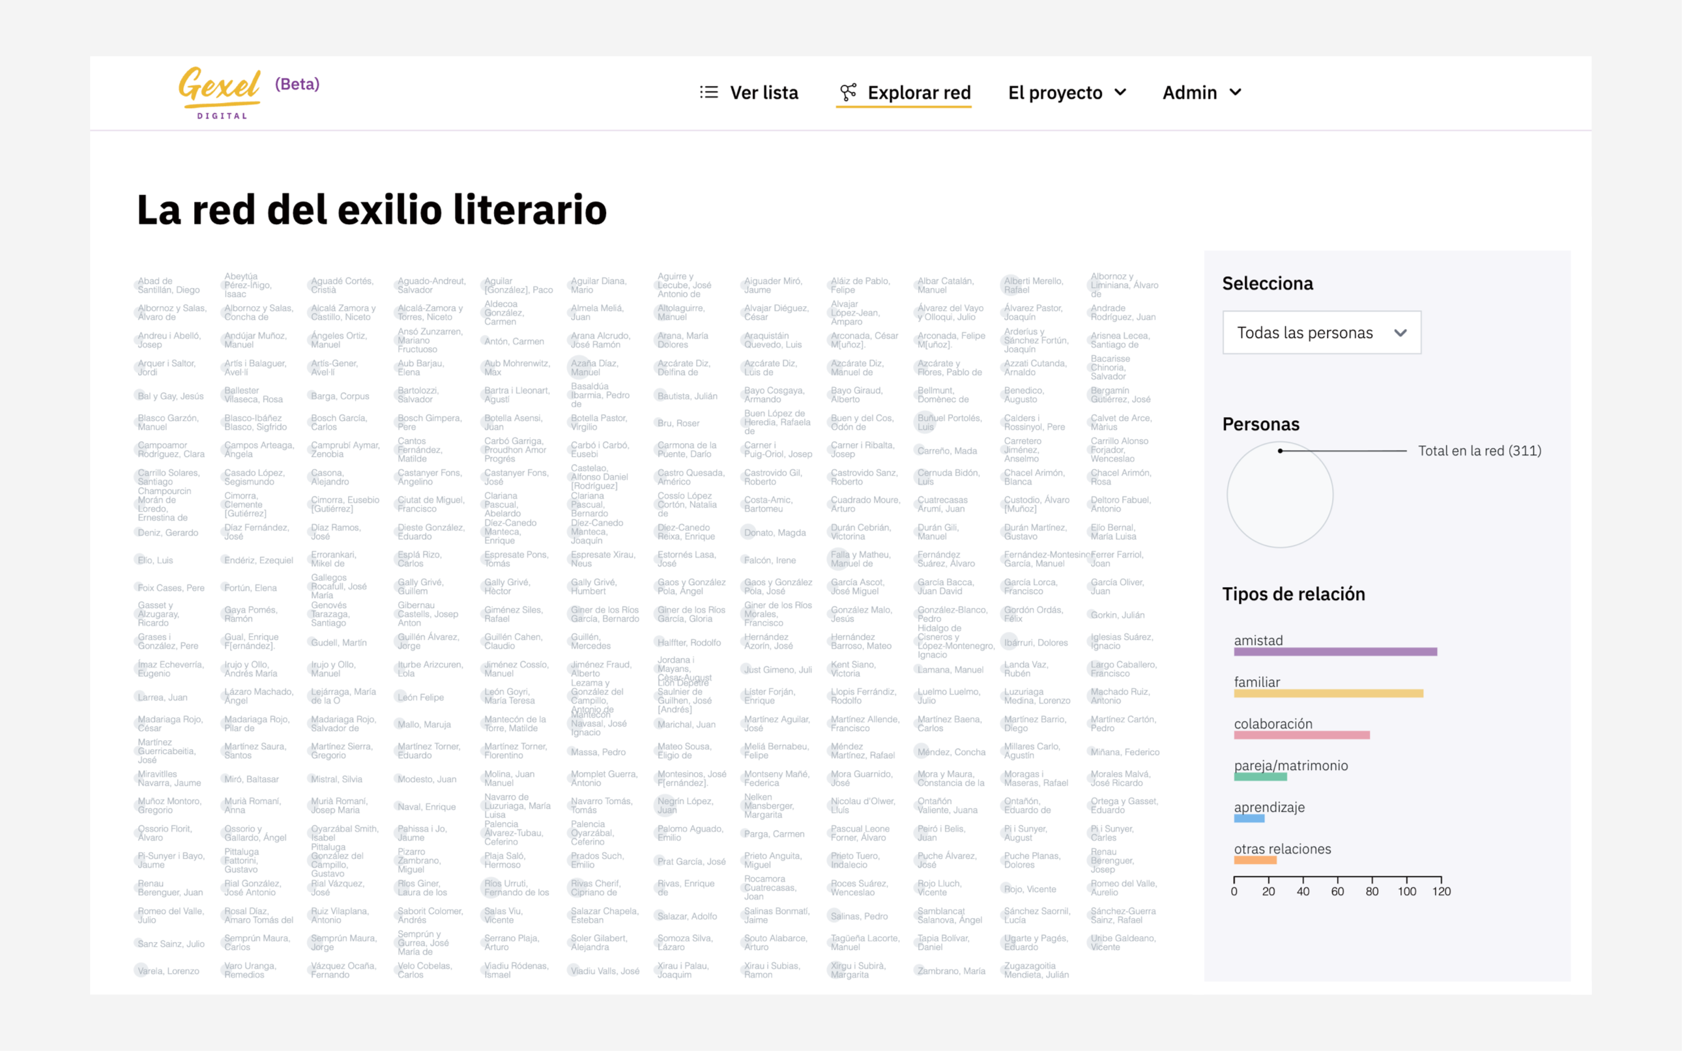The height and width of the screenshot is (1051, 1682).
Task: Open the Ver lista tab
Action: [x=763, y=93]
